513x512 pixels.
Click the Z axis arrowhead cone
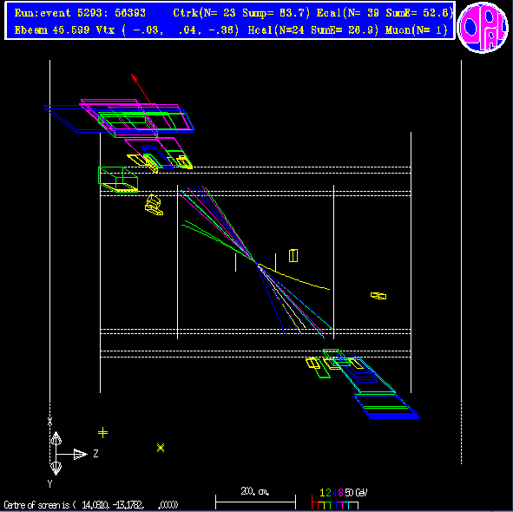(x=80, y=454)
